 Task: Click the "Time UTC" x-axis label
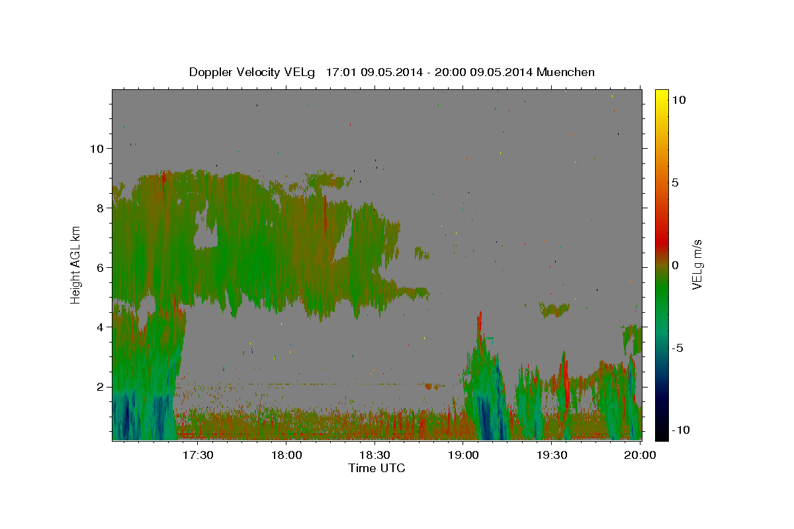(376, 468)
